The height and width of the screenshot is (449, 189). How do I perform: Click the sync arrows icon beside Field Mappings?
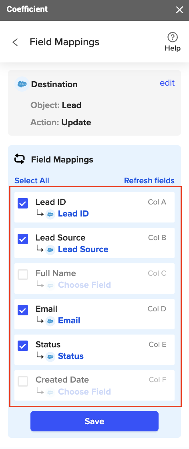pos(20,159)
